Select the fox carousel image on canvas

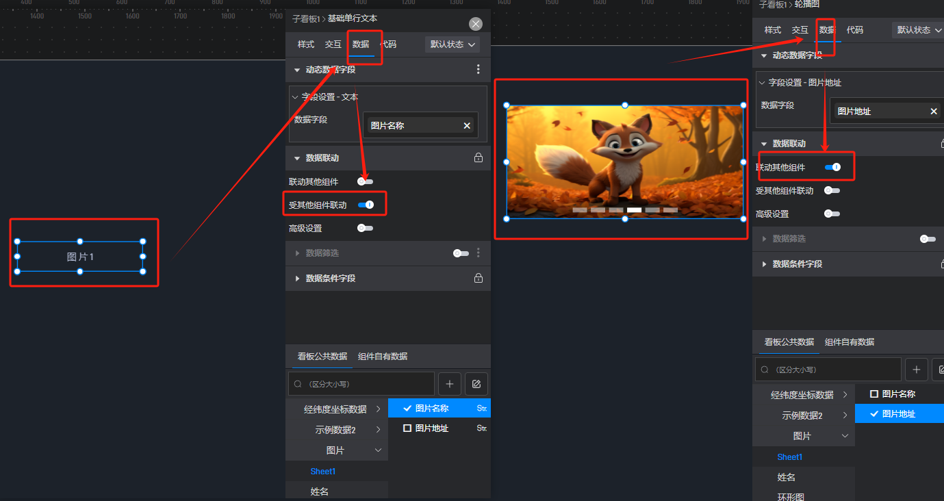625,162
